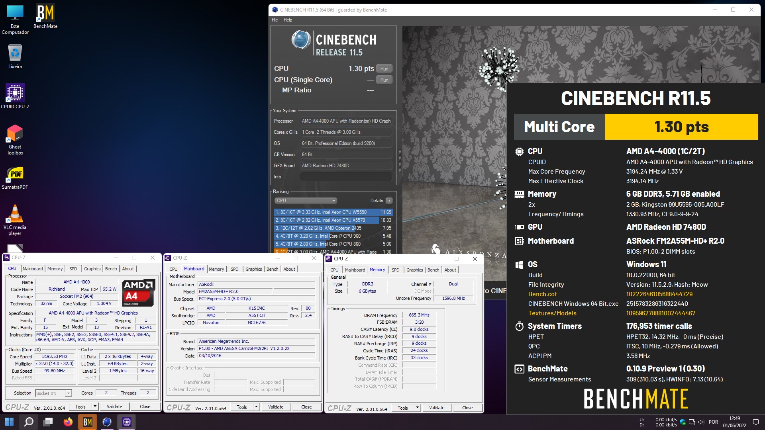Click the AMD A4 processor logo
This screenshot has width=765, height=430.
point(138,293)
